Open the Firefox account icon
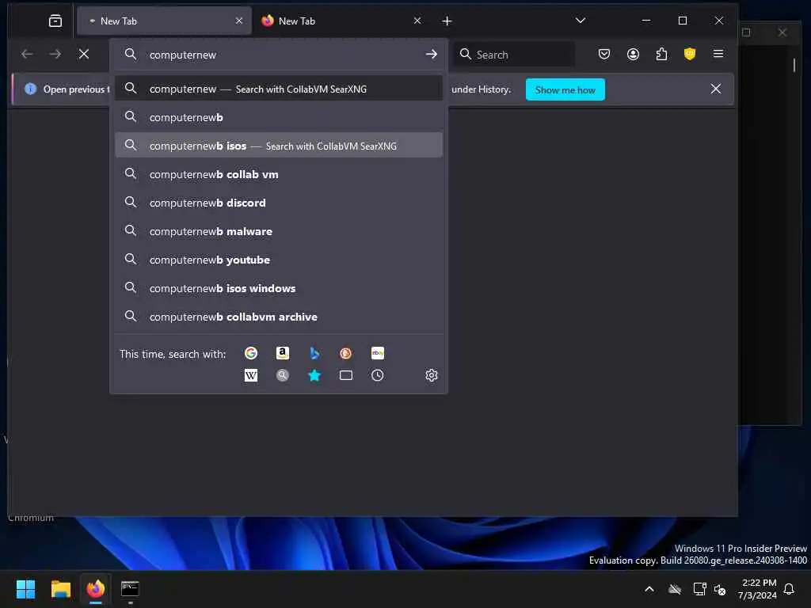This screenshot has height=608, width=811. coord(633,54)
